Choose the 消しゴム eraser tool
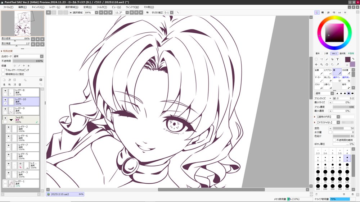360x202 pixels. pos(328,79)
